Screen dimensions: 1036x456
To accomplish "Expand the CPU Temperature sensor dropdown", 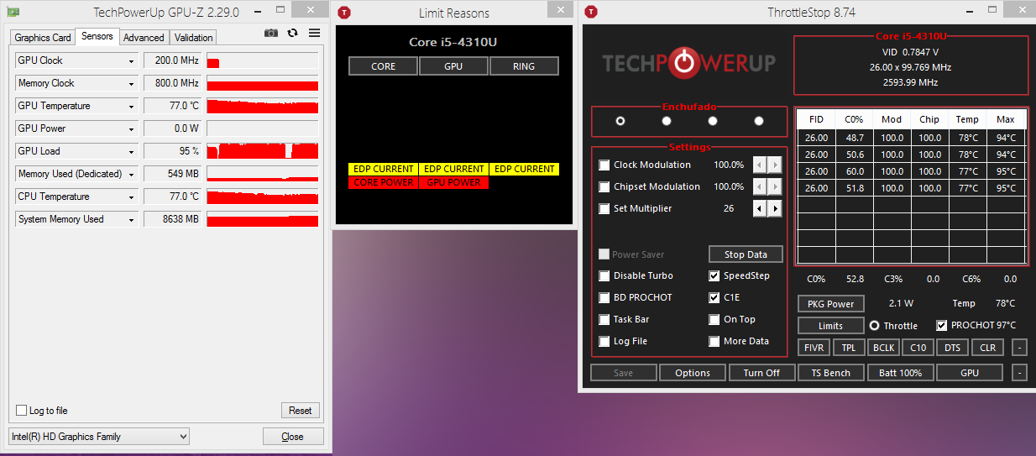I will click(132, 197).
